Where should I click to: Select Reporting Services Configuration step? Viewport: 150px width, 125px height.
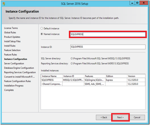pyautogui.click(x=20, y=72)
